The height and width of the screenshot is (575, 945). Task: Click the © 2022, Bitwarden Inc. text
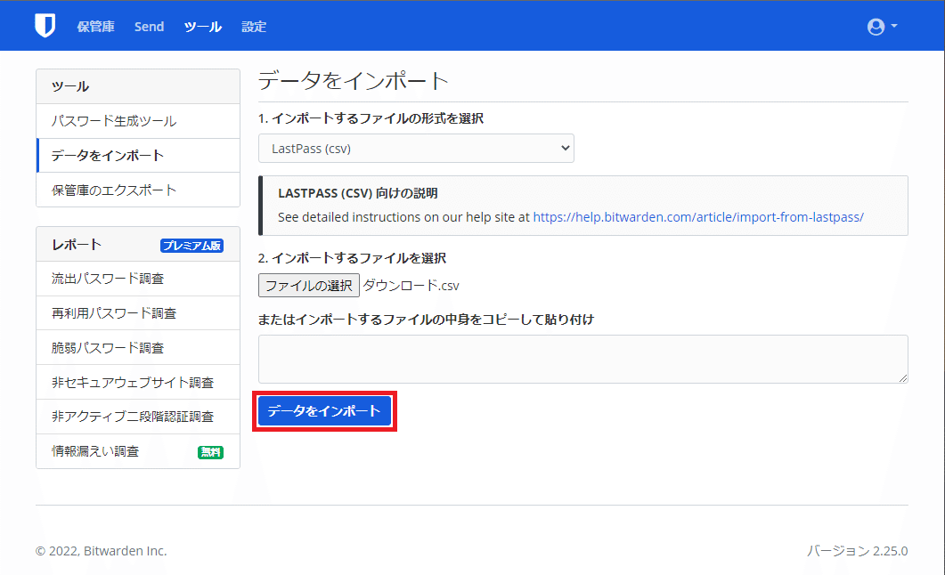coord(102,551)
